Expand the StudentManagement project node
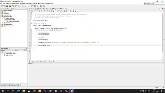165x93 pixels. (x=1, y=26)
